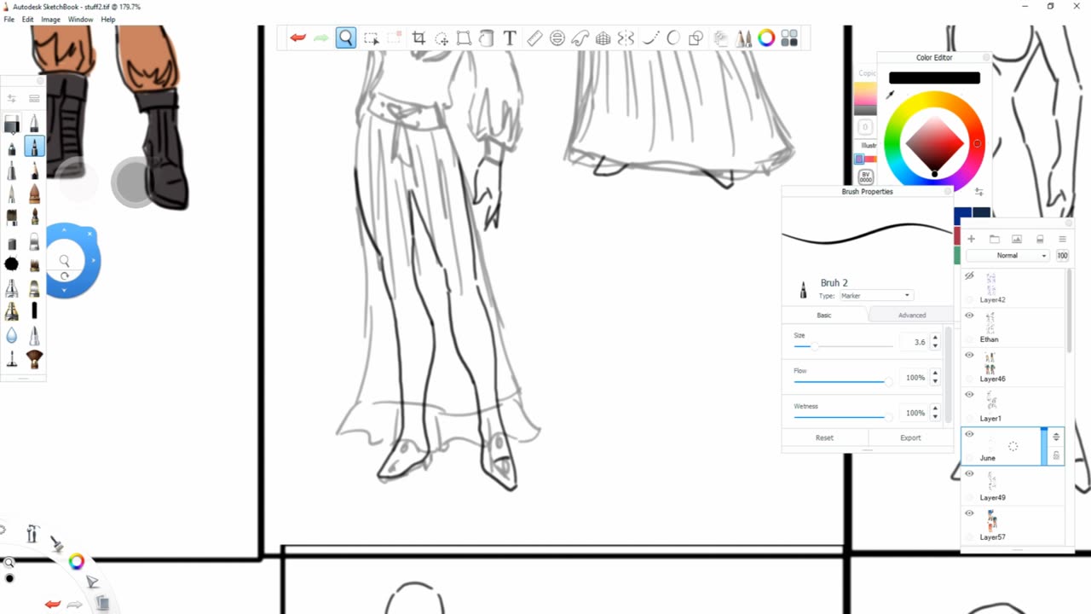Click brush Size slider track
Screen dimensions: 1091x614
click(x=843, y=346)
